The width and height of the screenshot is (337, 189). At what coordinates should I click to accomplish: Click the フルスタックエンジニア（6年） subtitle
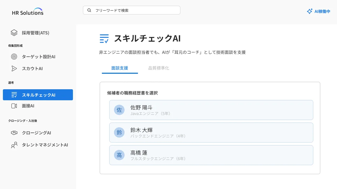(x=158, y=159)
